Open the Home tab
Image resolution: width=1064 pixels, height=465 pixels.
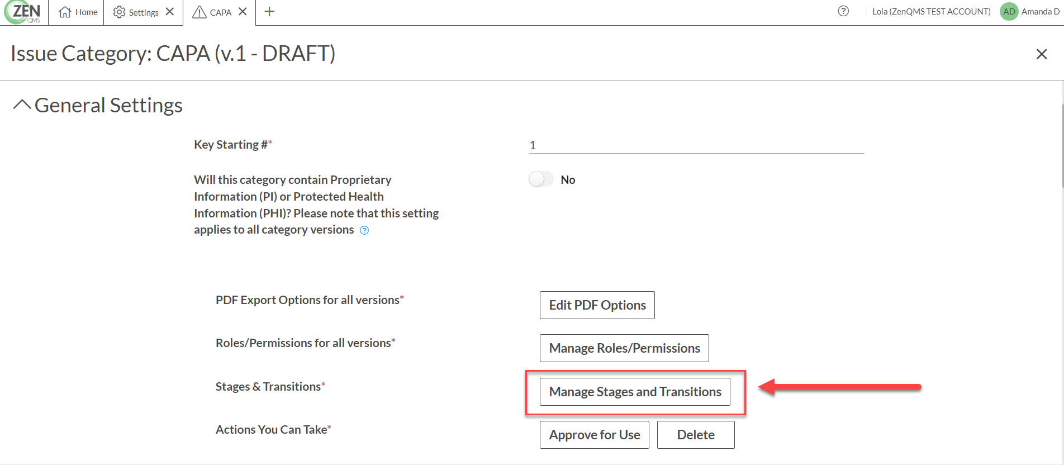point(78,12)
